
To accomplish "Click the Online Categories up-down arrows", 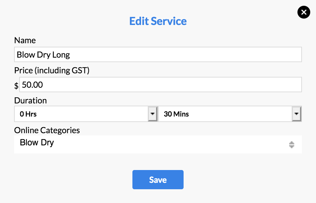I will coord(291,145).
